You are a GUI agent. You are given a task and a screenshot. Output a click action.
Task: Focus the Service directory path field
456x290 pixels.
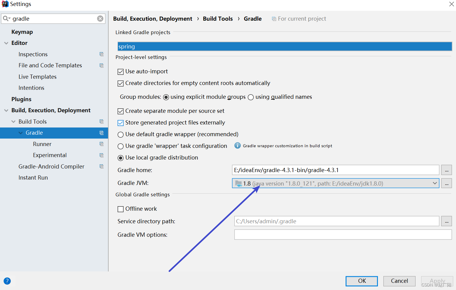click(x=337, y=221)
